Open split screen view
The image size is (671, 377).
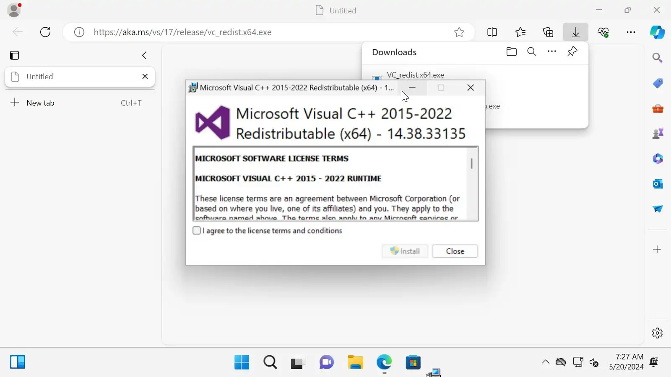click(492, 32)
